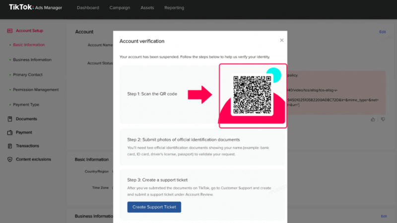This screenshot has height=223, width=397.
Task: Go to the Assets menu
Action: pos(147,8)
